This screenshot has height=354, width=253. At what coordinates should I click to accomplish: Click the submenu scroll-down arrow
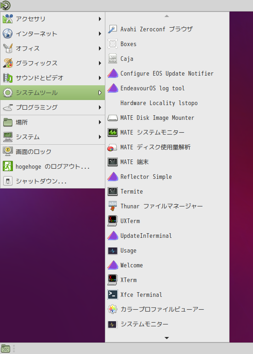point(167,338)
